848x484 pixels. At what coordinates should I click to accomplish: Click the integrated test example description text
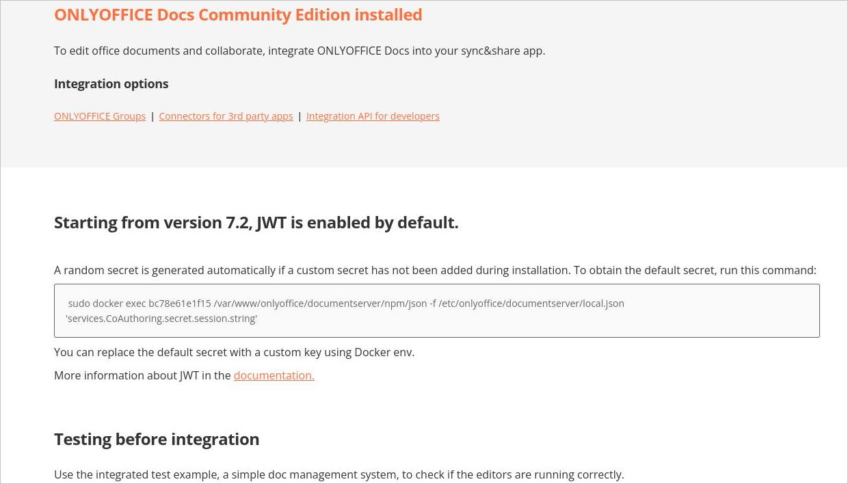339,474
